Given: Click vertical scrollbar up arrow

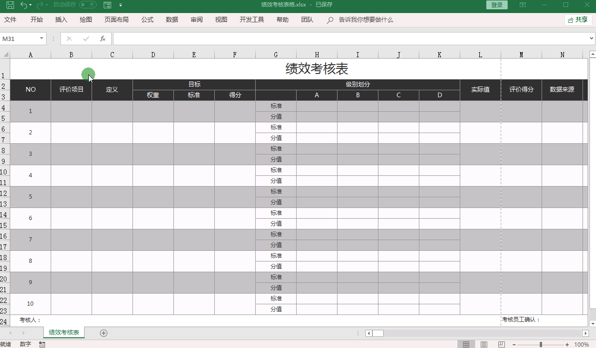Looking at the screenshot, I should (593, 54).
